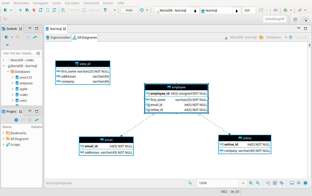Open the SQL-Editor menu
This screenshot has height=196, width=312.
click(x=72, y=3)
